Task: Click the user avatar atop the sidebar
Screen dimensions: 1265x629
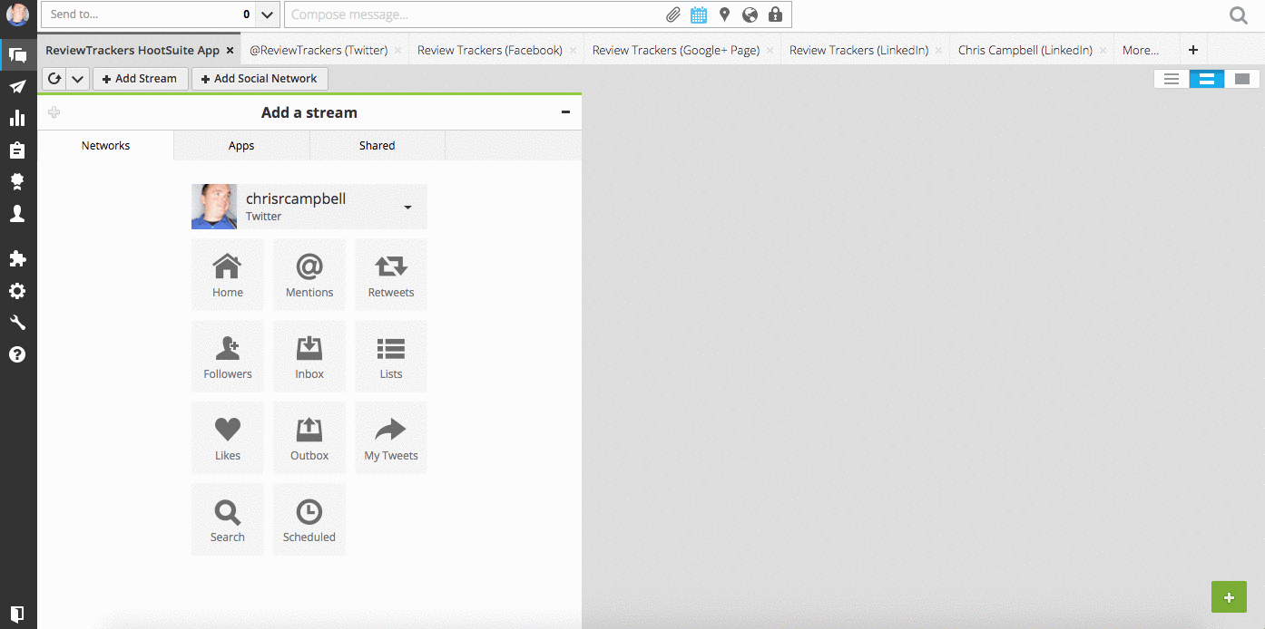Action: click(17, 15)
